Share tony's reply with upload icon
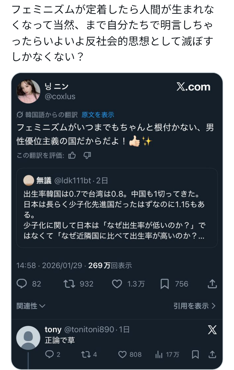The height and width of the screenshot is (370, 234). pos(212,354)
